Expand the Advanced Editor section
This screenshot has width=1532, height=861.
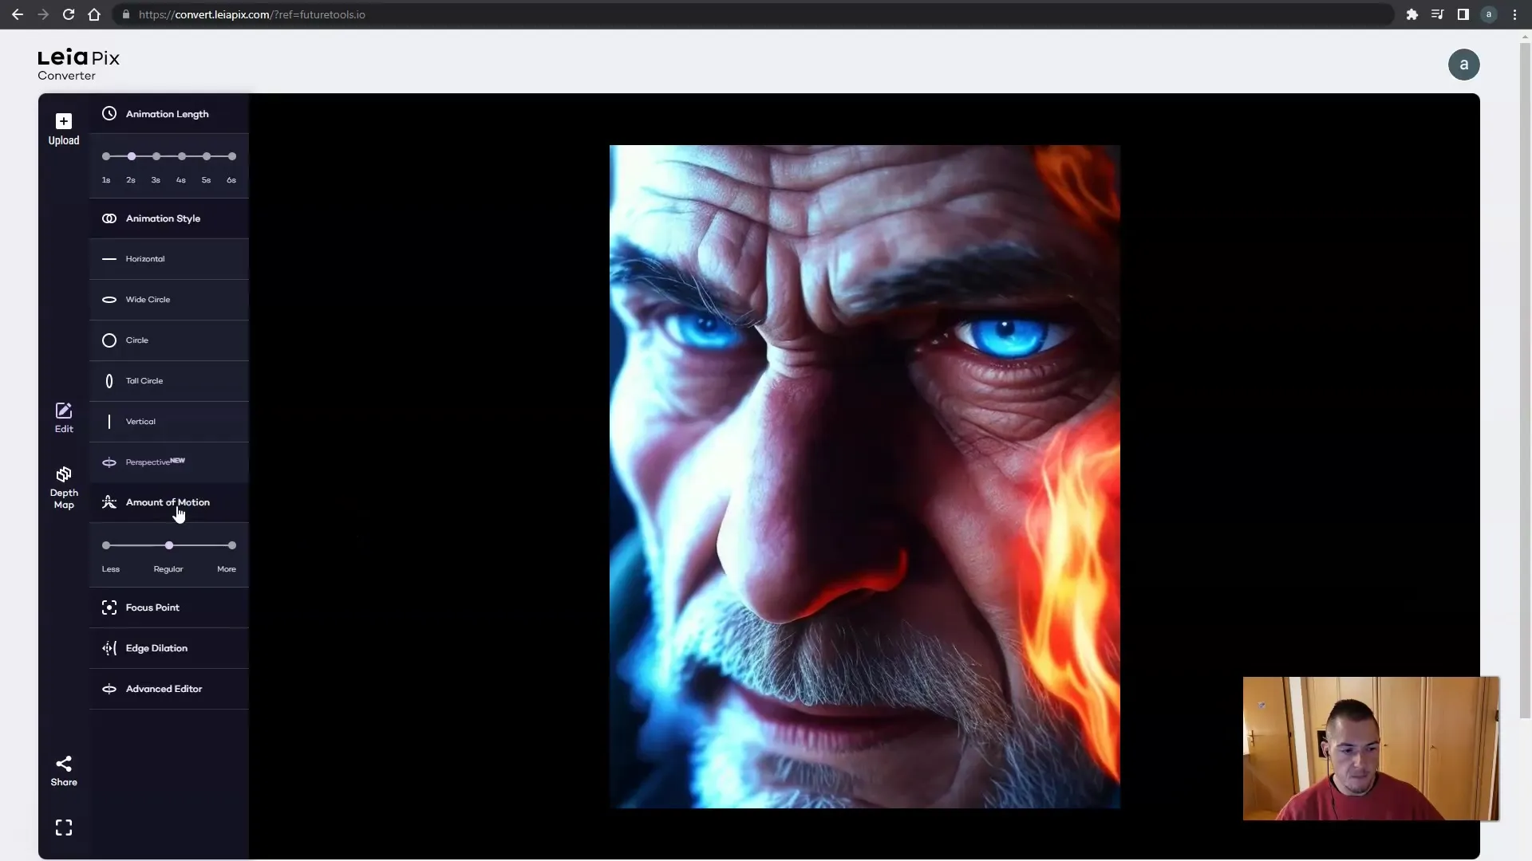coord(164,689)
